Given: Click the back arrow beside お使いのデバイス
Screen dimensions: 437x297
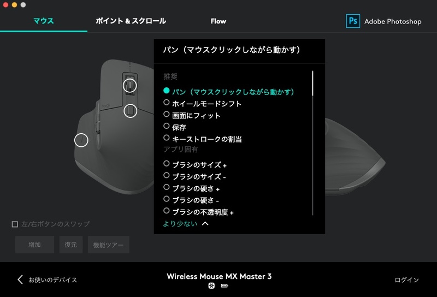Looking at the screenshot, I should [20, 280].
